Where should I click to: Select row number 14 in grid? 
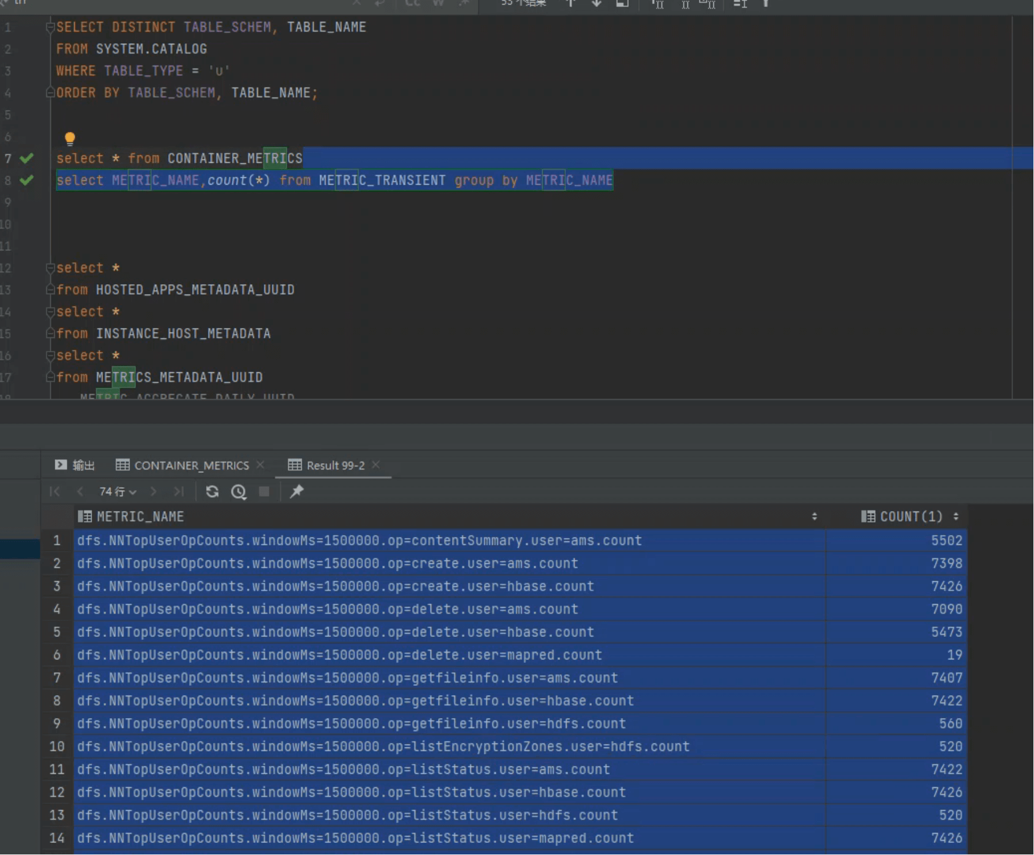(x=56, y=838)
